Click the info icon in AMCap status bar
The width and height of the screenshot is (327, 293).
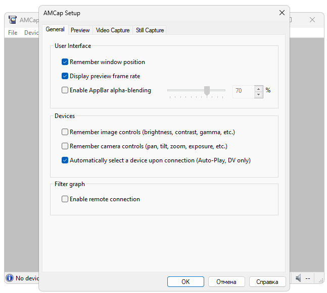click(10, 278)
